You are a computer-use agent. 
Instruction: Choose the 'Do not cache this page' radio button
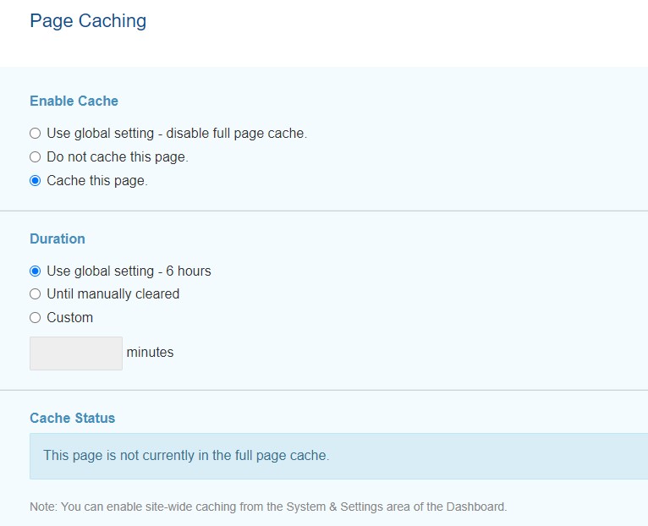[36, 157]
